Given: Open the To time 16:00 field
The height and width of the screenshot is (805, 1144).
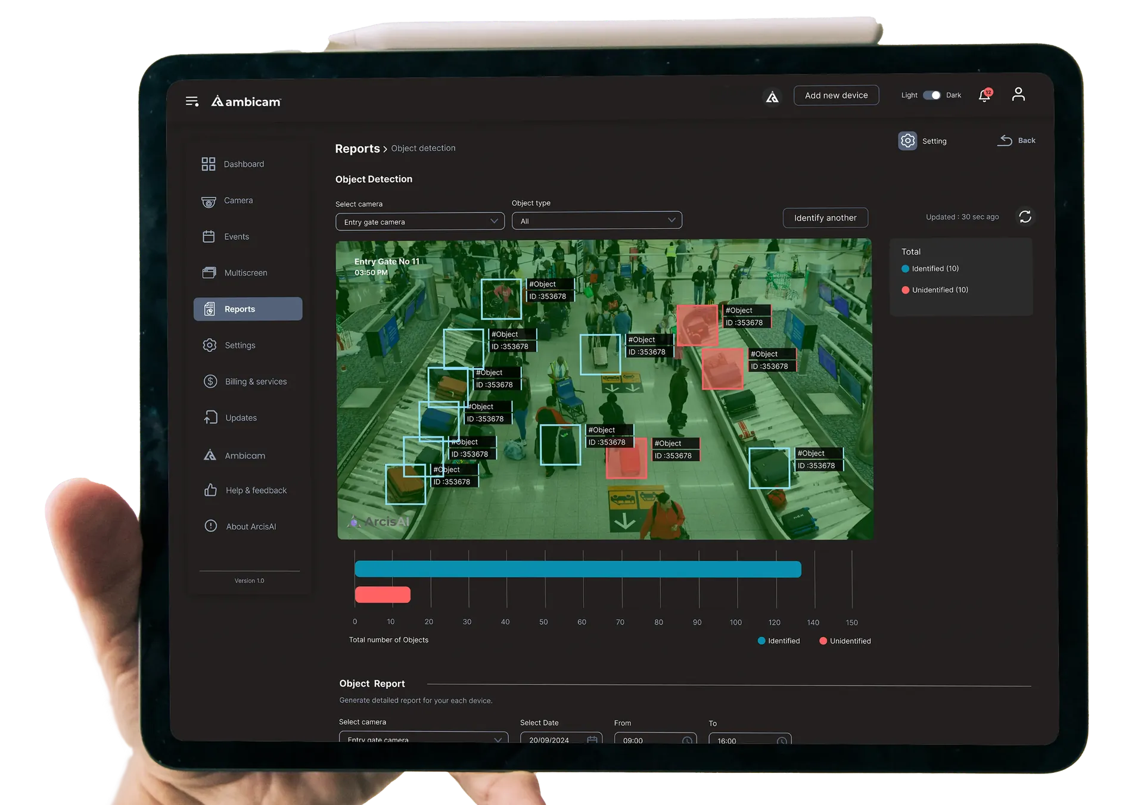Looking at the screenshot, I should pyautogui.click(x=750, y=740).
